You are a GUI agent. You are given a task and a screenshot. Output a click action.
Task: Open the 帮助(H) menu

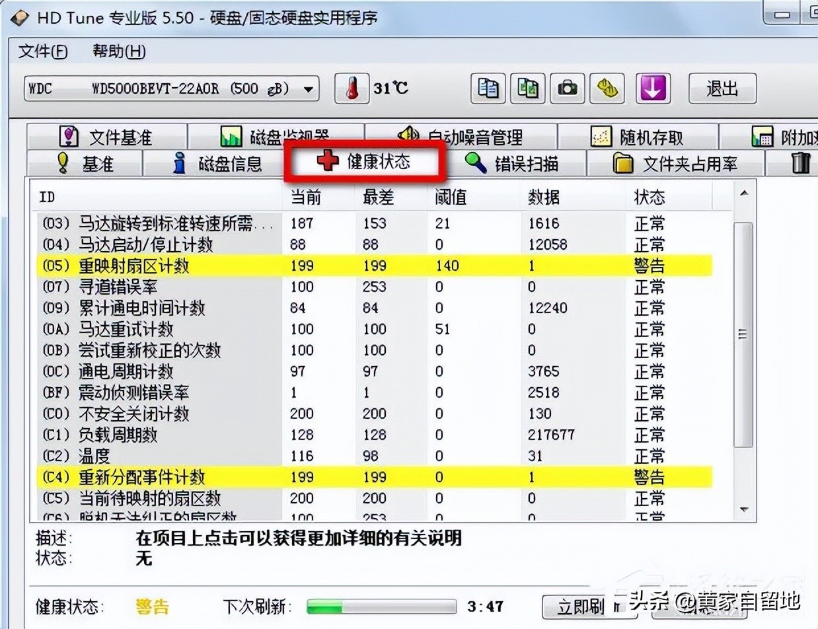click(x=116, y=52)
